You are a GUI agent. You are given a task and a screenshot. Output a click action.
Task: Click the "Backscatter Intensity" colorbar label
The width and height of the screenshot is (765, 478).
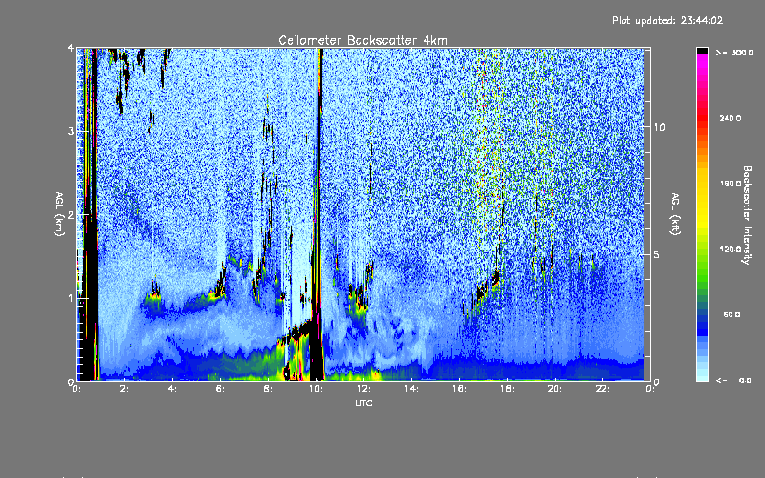pyautogui.click(x=747, y=215)
